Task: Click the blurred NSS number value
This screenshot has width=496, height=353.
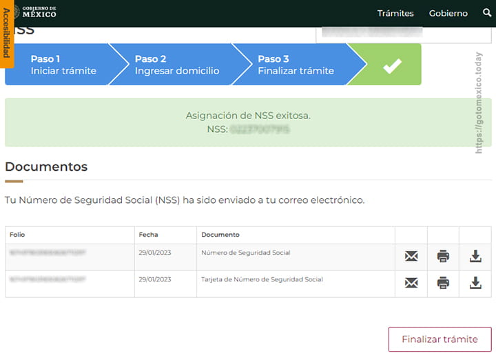Action: tap(260, 129)
